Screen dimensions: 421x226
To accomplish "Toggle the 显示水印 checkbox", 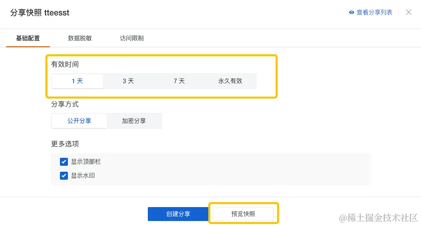I will [x=64, y=175].
